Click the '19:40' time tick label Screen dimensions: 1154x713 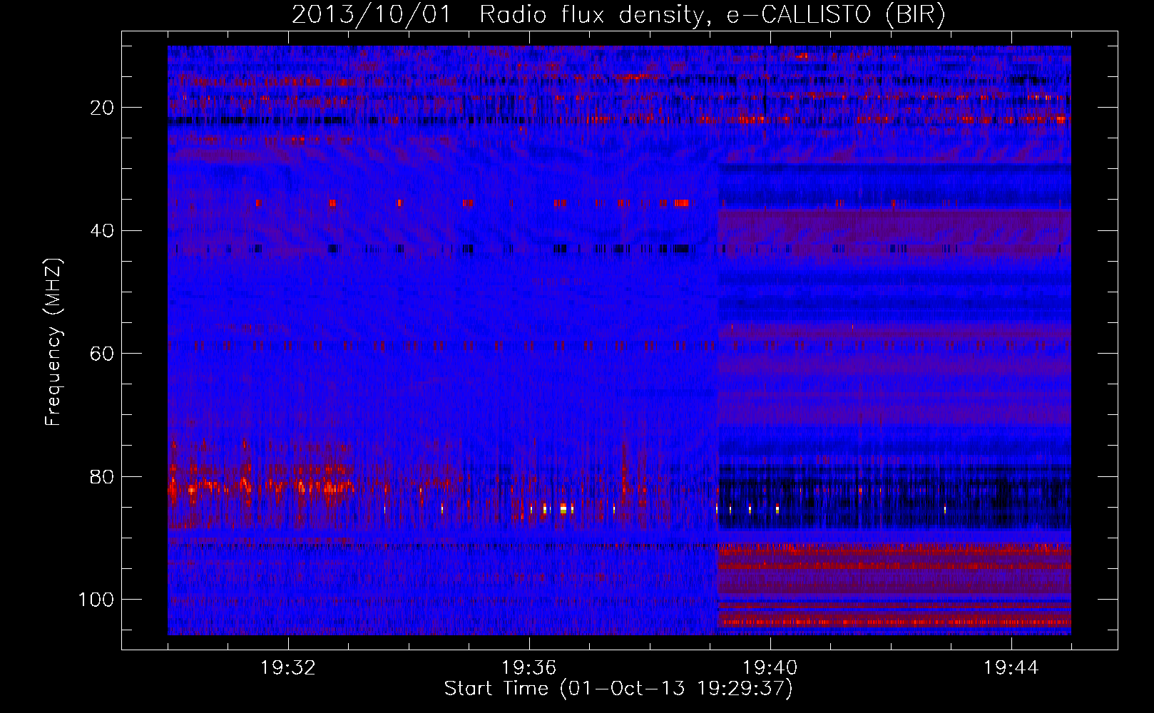click(x=770, y=668)
